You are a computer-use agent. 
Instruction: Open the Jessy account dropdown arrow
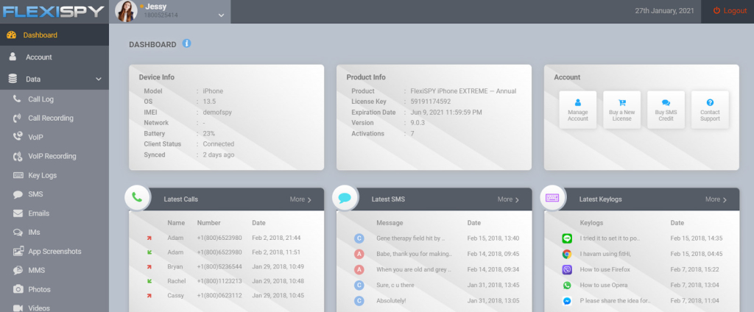click(221, 15)
